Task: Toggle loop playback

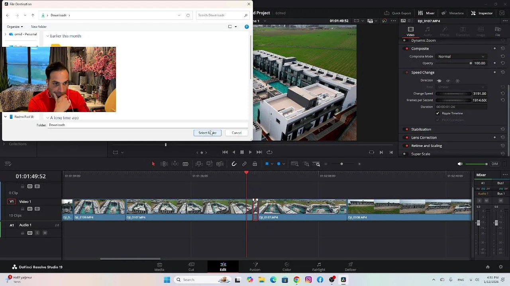Action: [x=269, y=152]
